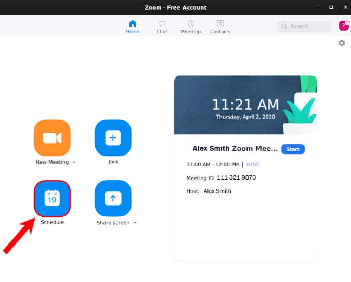Expand the Share screen options chevron
351x282 pixels.
pyautogui.click(x=135, y=223)
